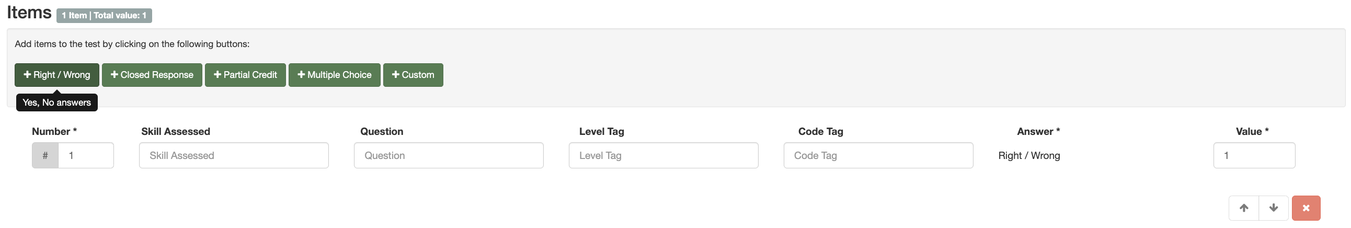The width and height of the screenshot is (1351, 228).
Task: Focus the item Number input box
Action: tap(86, 156)
